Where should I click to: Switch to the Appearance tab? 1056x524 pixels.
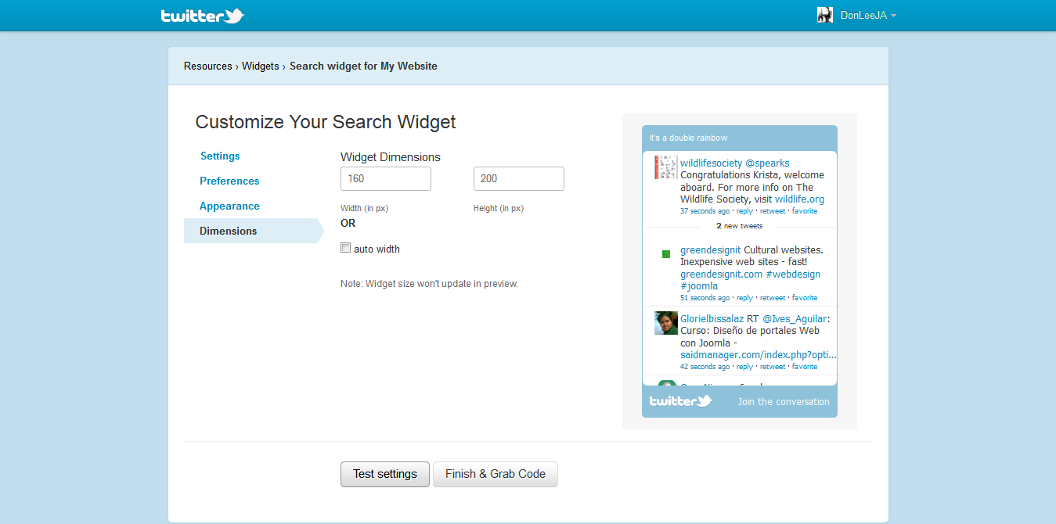(x=229, y=206)
